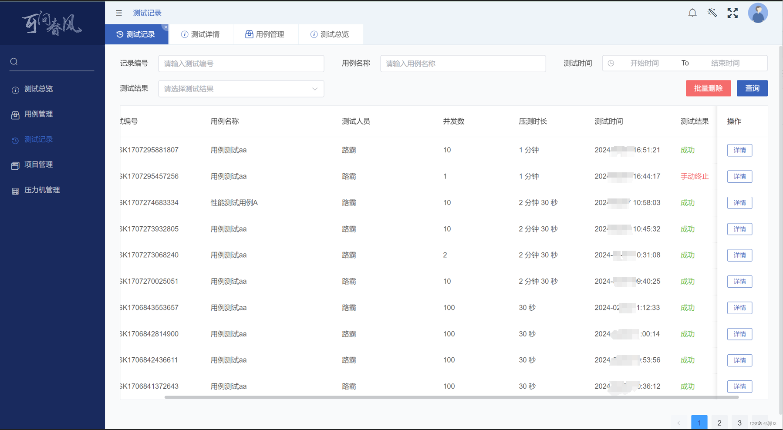The image size is (783, 430).
Task: Click the table horizontal scrollbar
Action: point(452,397)
